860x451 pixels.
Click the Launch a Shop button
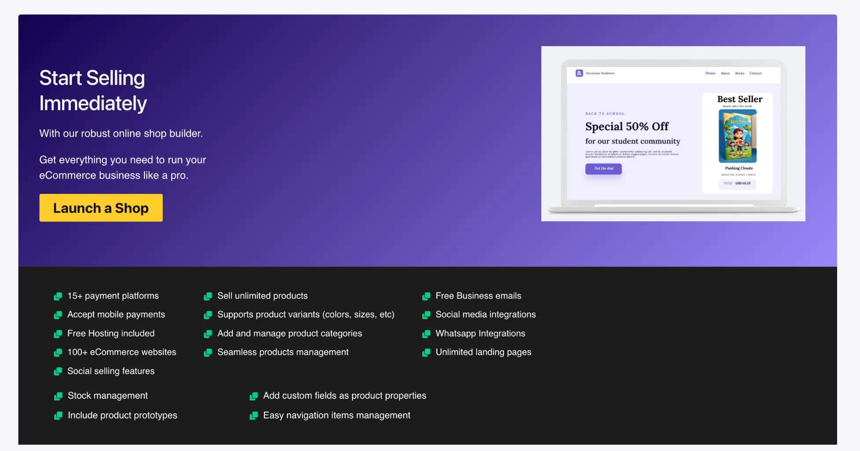(101, 208)
